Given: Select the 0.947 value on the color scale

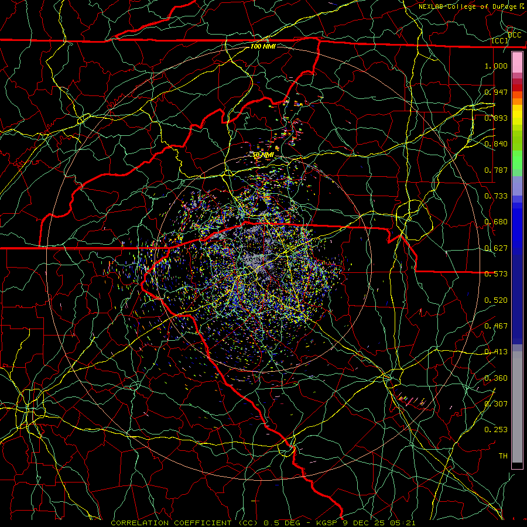Looking at the screenshot, I should click(x=496, y=92).
